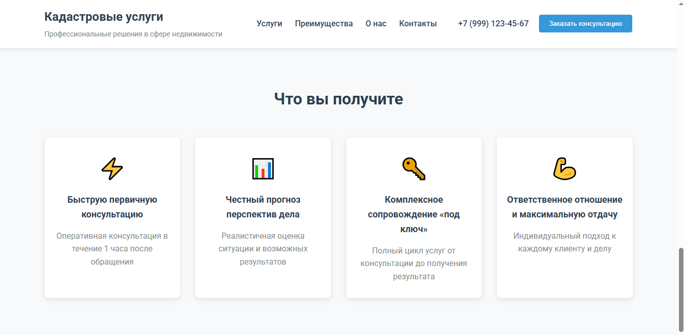
Task: Select the key icon above «под ключ» text
Action: click(414, 169)
